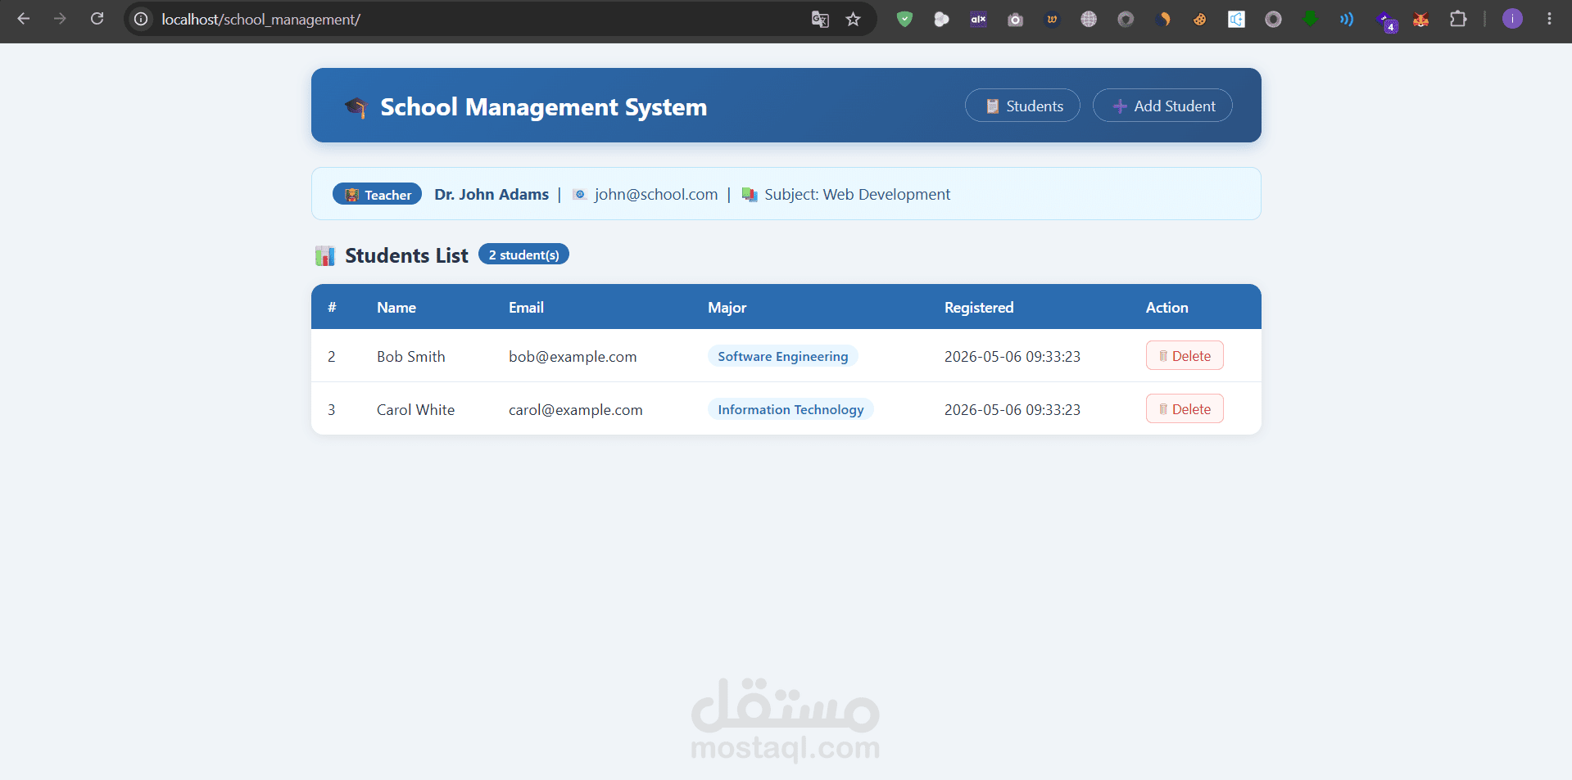Click the Registered column header

(979, 308)
